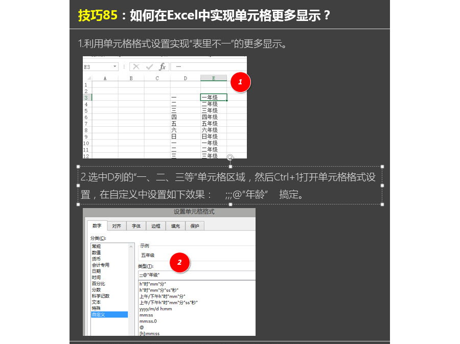The image size is (460, 344).
Task: Select column D via its header
Action: click(x=186, y=78)
